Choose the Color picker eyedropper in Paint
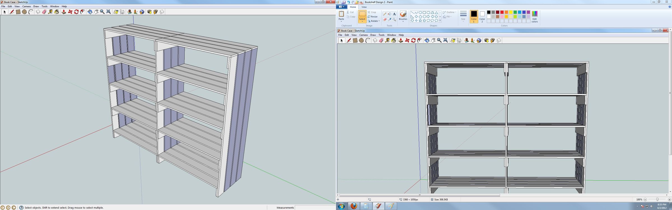672x210 pixels. [x=389, y=20]
